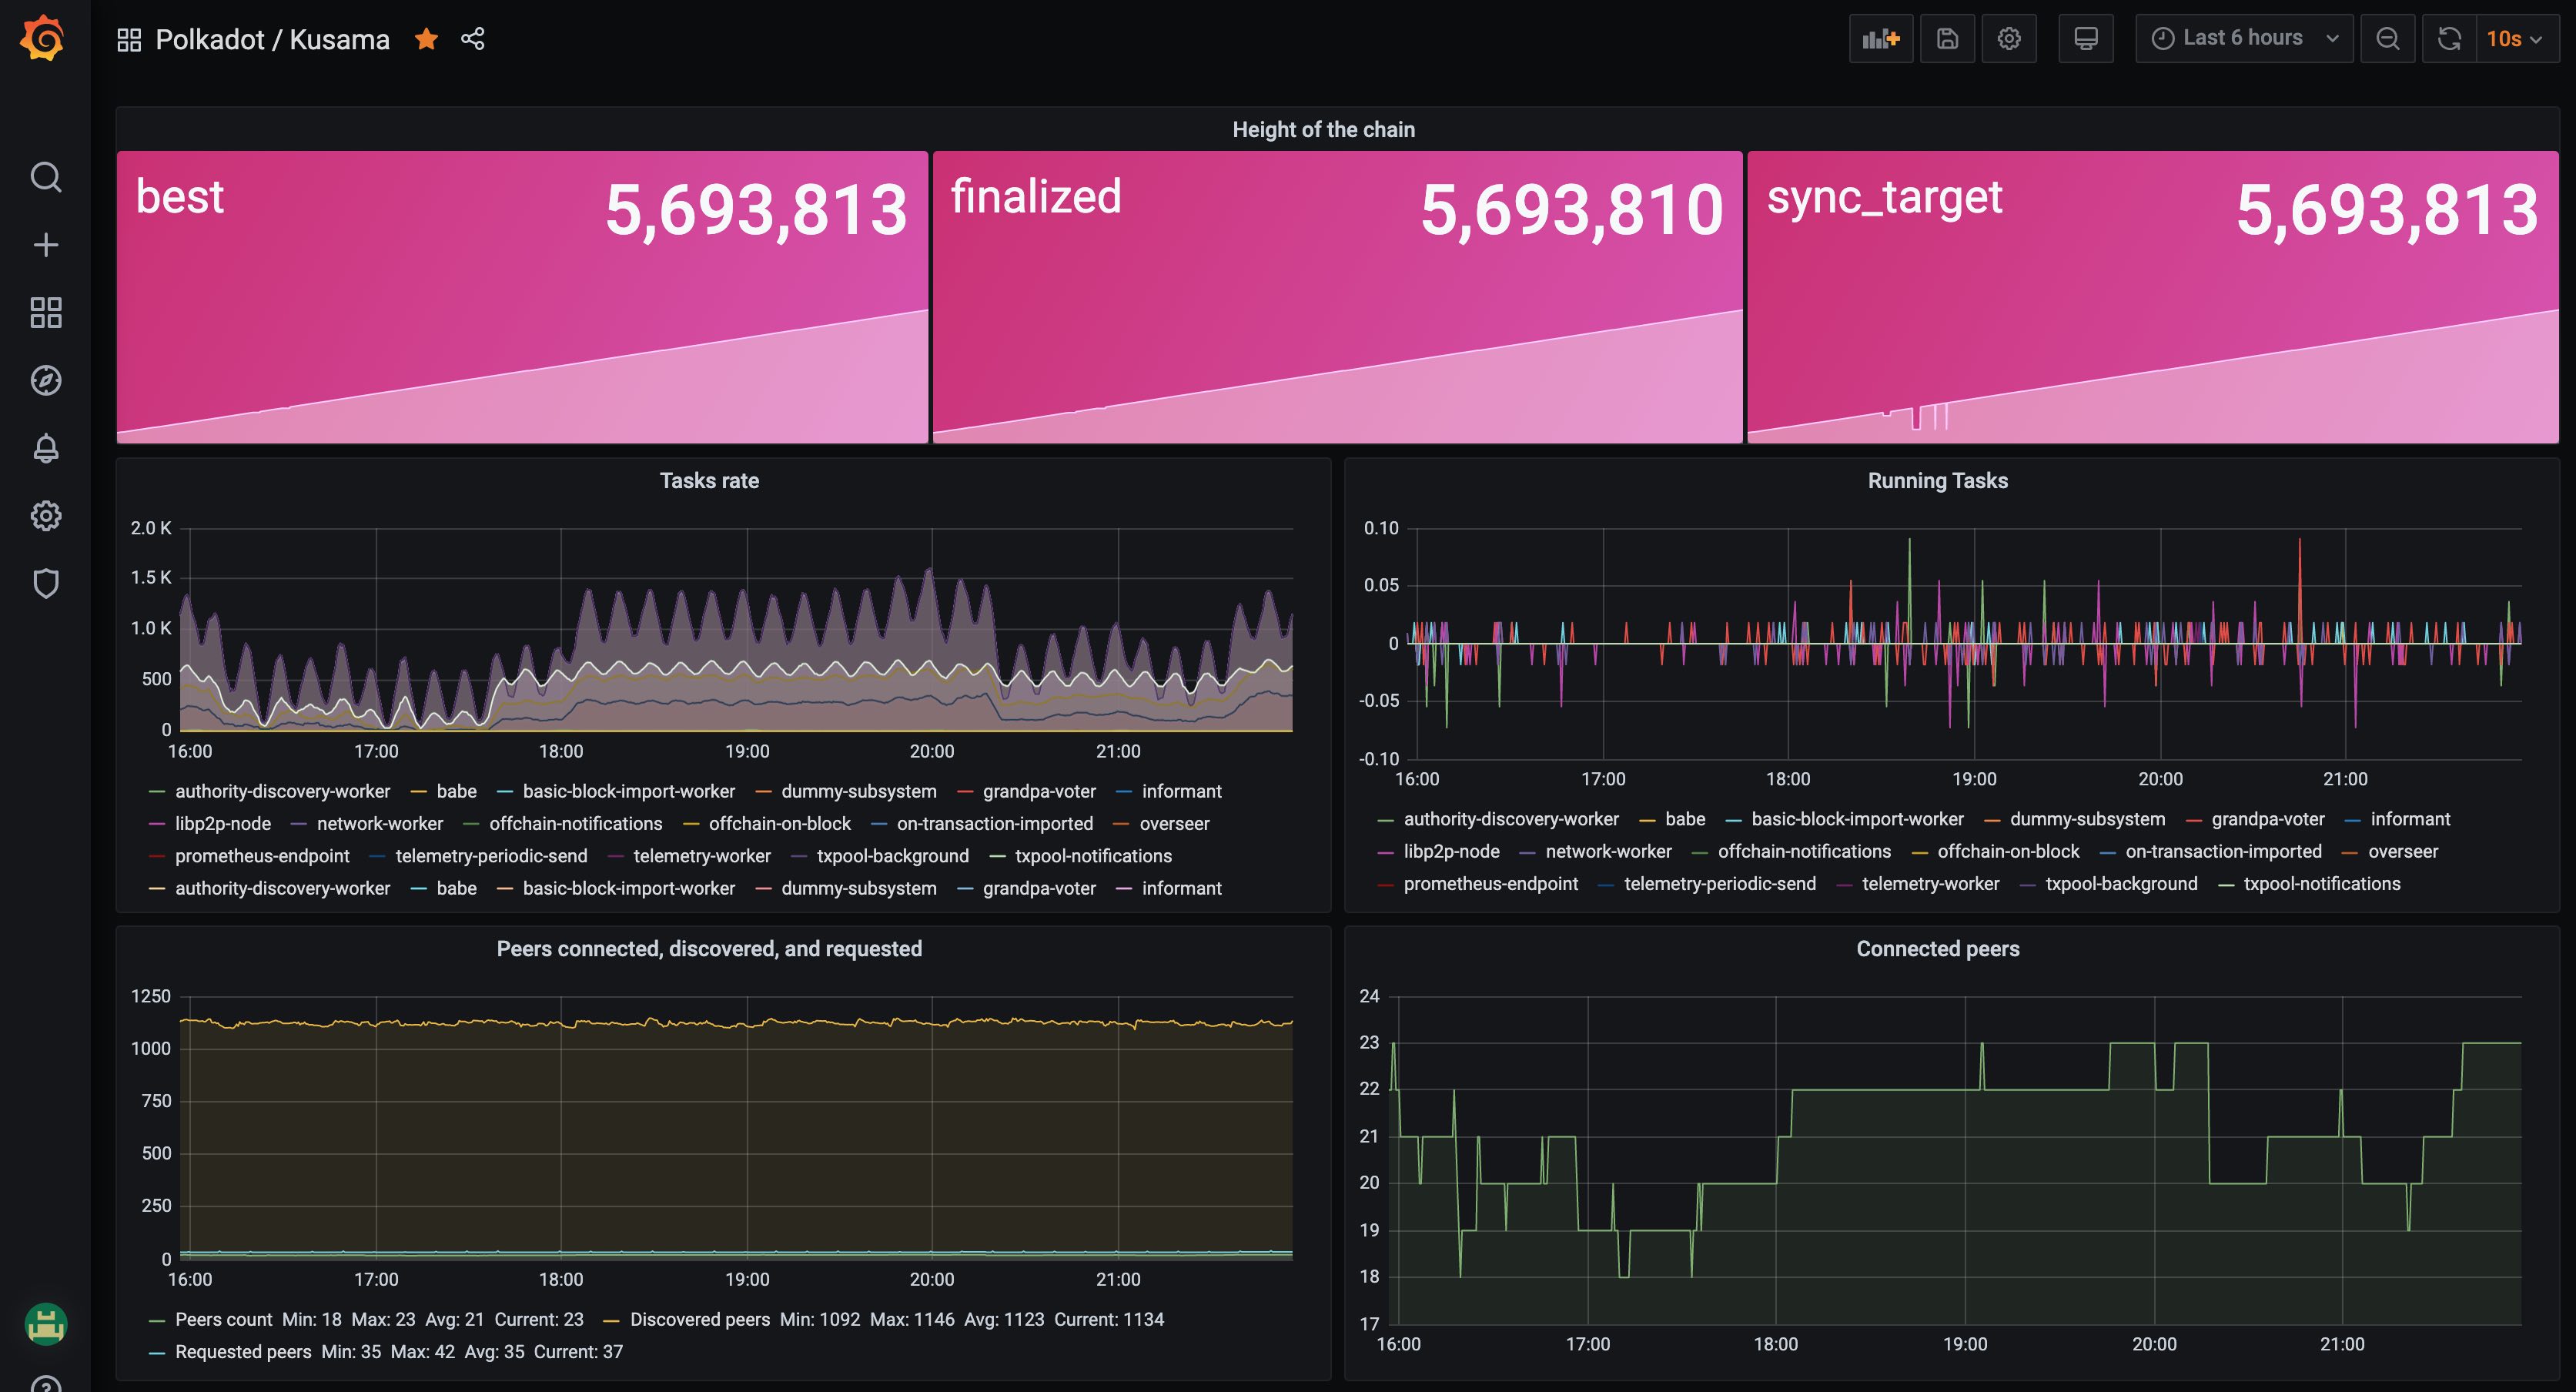Save dashboard using the floppy disk icon
Viewport: 2576px width, 1392px height.
pyautogui.click(x=1946, y=39)
